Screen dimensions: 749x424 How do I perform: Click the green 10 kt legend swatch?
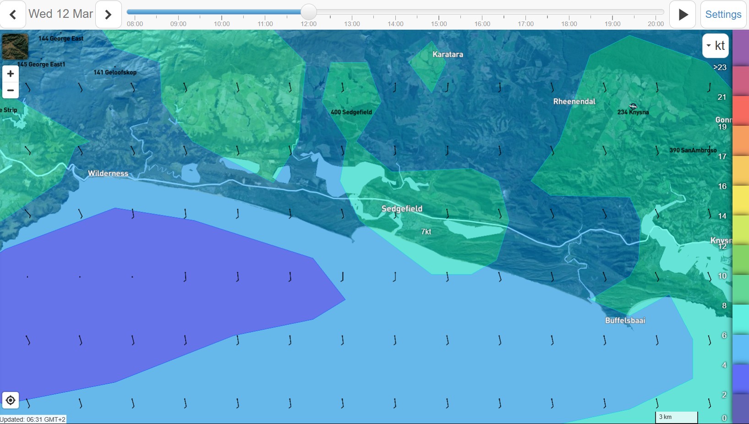tap(741, 290)
